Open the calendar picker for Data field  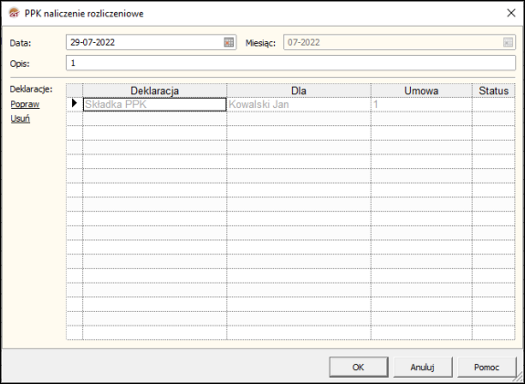pyautogui.click(x=228, y=42)
